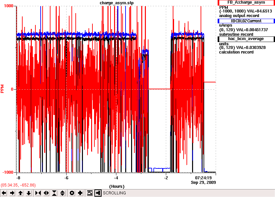Viewport: 275px width, 197px height.
Task: Click the 1000 y-axis top value
Action: [x=9, y=6]
